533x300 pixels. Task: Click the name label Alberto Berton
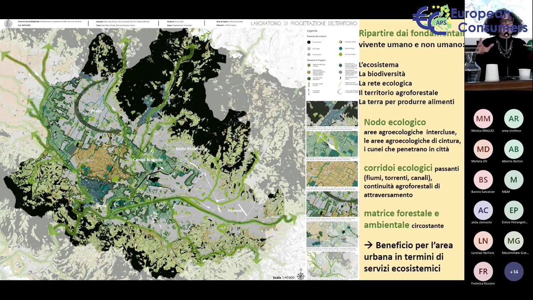pos(512,161)
